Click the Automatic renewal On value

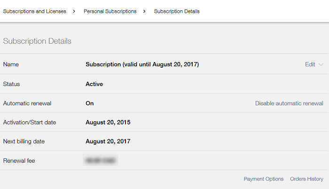90,103
